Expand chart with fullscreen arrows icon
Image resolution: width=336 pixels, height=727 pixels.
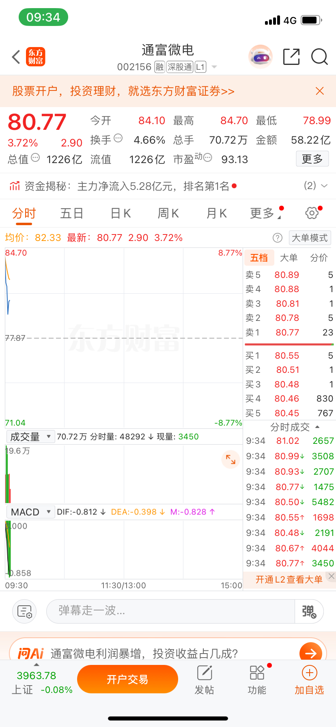(230, 460)
